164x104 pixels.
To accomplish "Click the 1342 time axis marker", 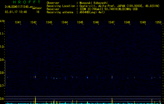I will (33, 22).
